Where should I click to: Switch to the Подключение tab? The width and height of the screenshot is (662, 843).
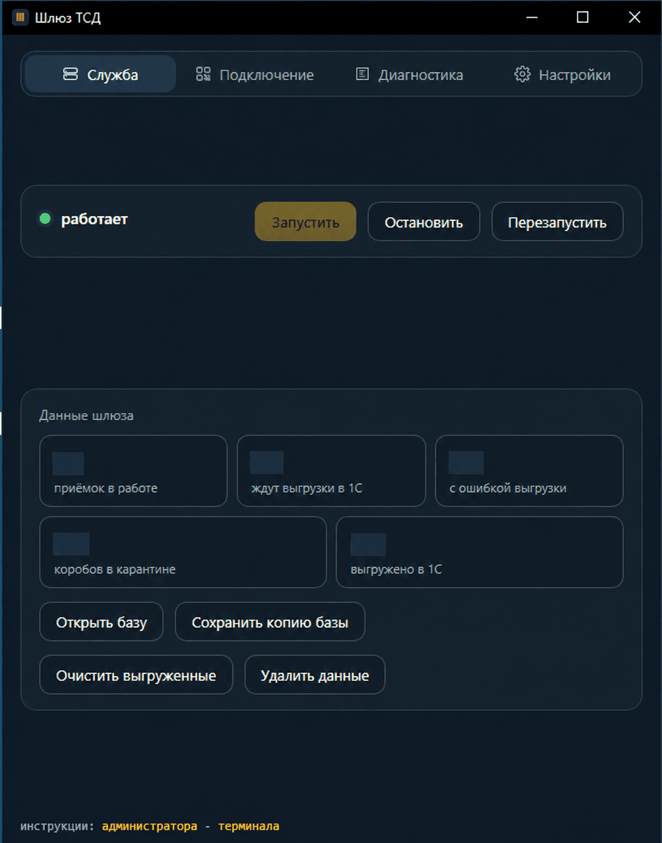pos(255,74)
